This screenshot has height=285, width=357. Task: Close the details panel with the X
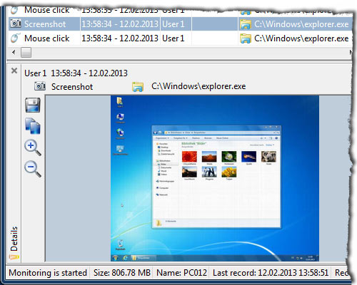pyautogui.click(x=14, y=71)
